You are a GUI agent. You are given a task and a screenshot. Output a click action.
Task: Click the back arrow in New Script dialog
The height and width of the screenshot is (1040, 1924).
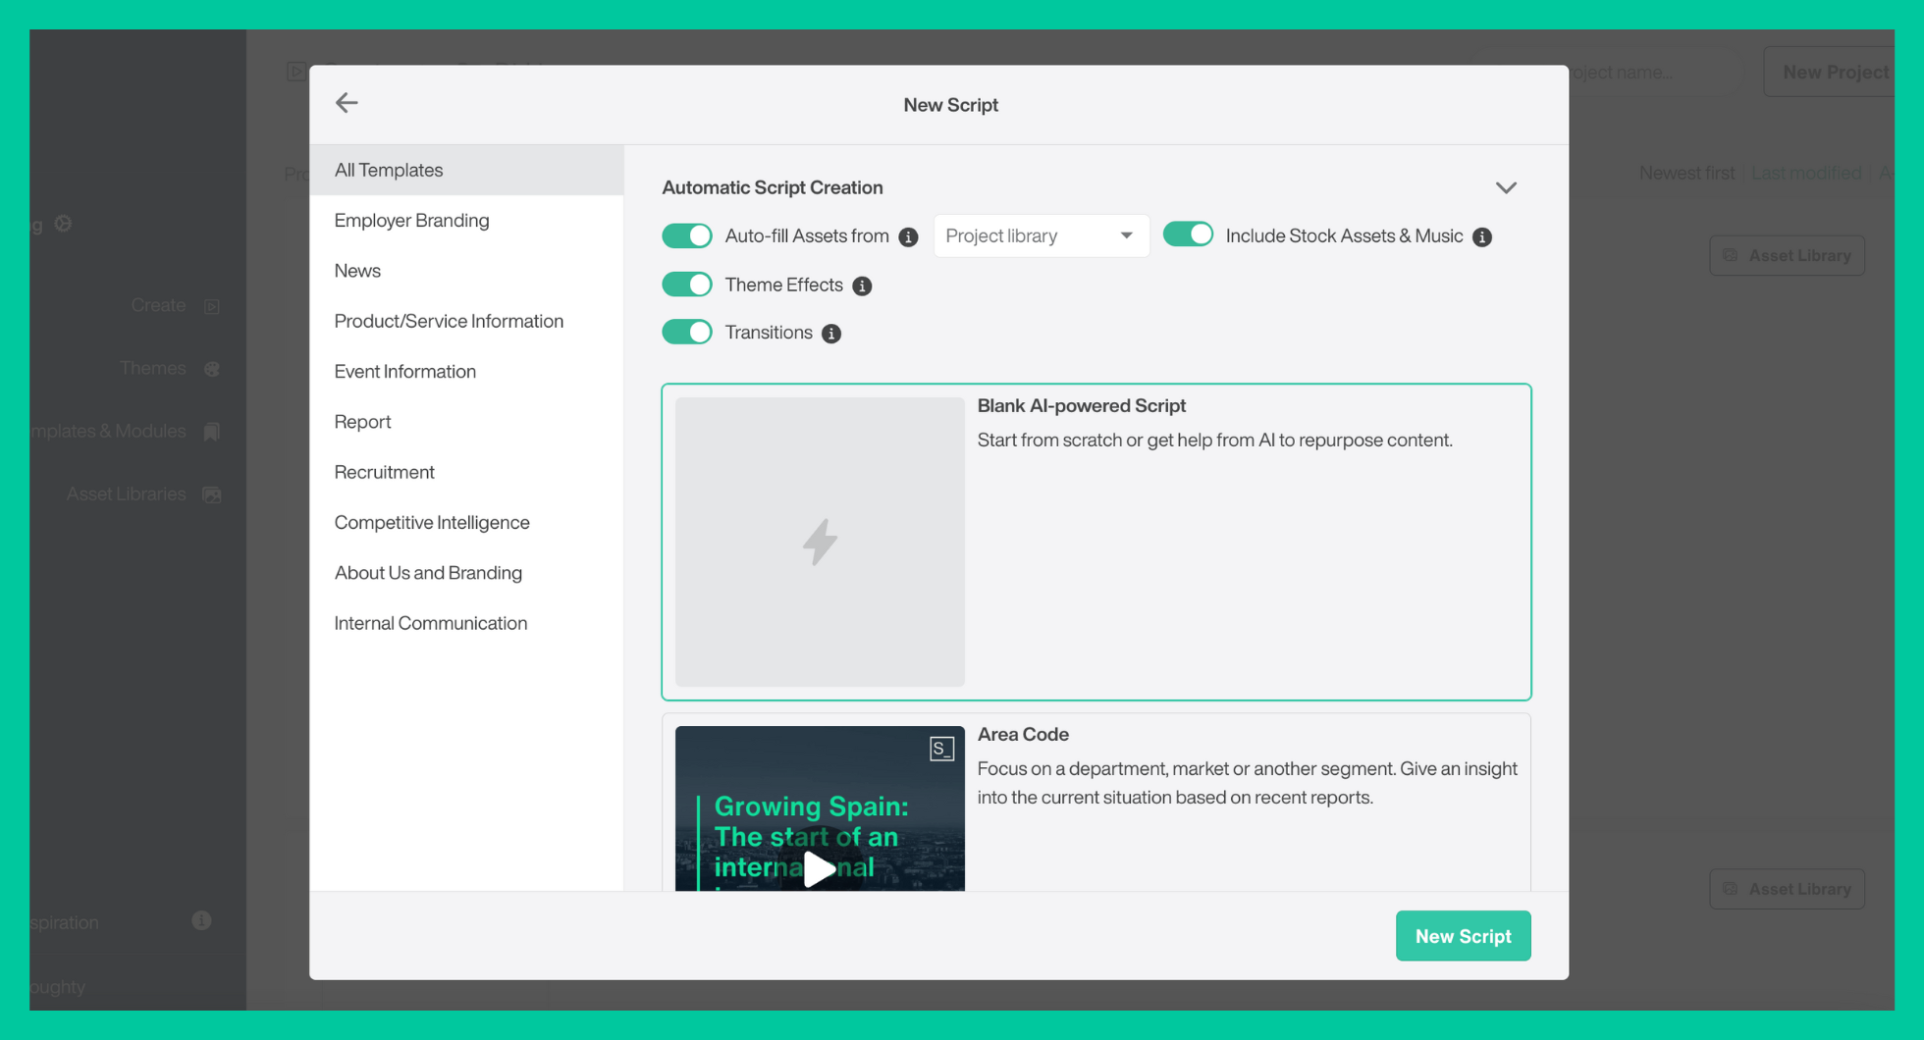click(347, 103)
